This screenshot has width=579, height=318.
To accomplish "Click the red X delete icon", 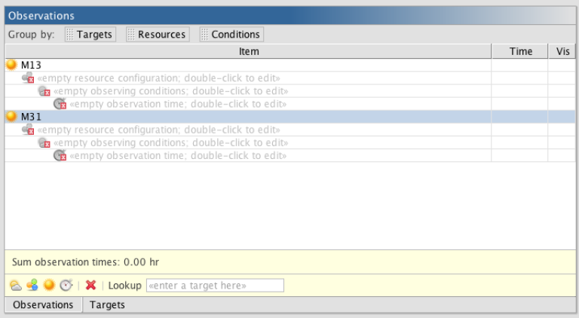I will coord(90,285).
